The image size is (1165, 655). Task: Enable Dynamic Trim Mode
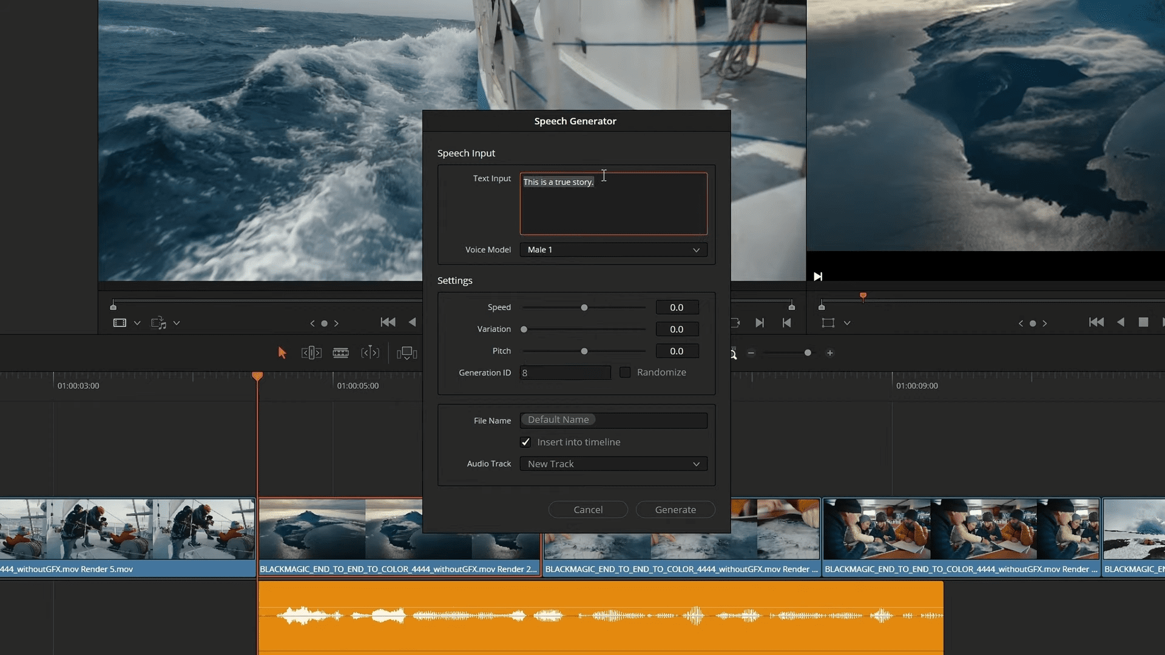pos(370,352)
